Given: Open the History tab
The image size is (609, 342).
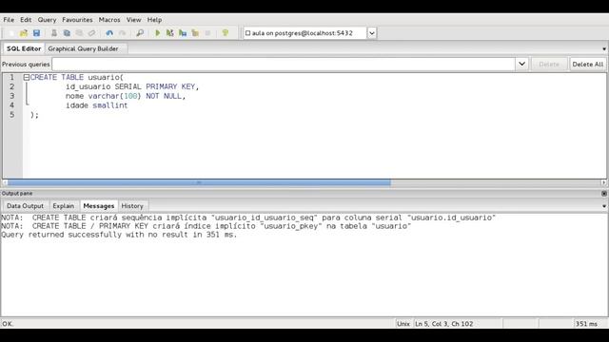Looking at the screenshot, I should coord(132,206).
